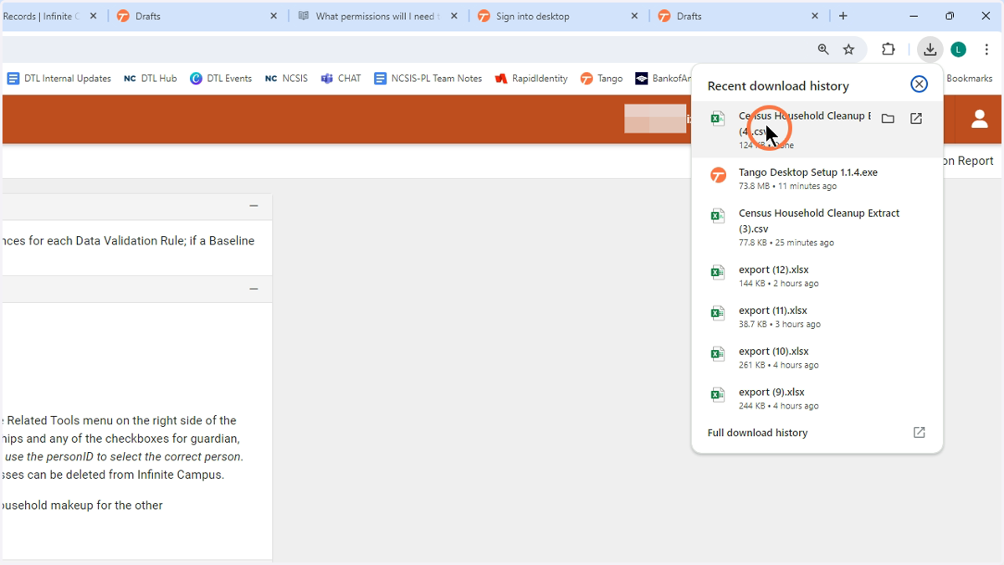Close the Sign into desktop tab
Screen dimensions: 1004x565
634,16
